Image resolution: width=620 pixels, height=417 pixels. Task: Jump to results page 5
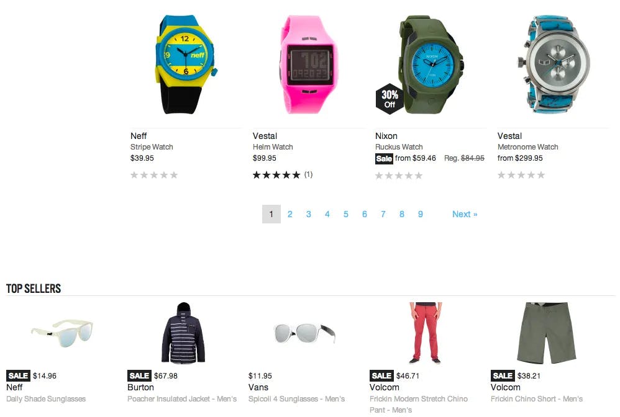[x=345, y=214]
